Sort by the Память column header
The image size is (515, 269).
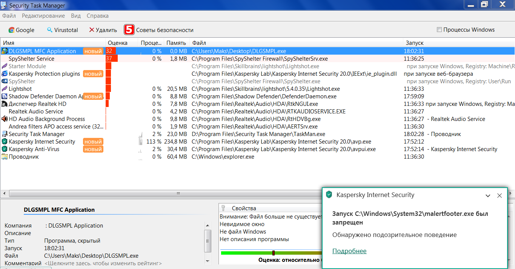coord(177,43)
